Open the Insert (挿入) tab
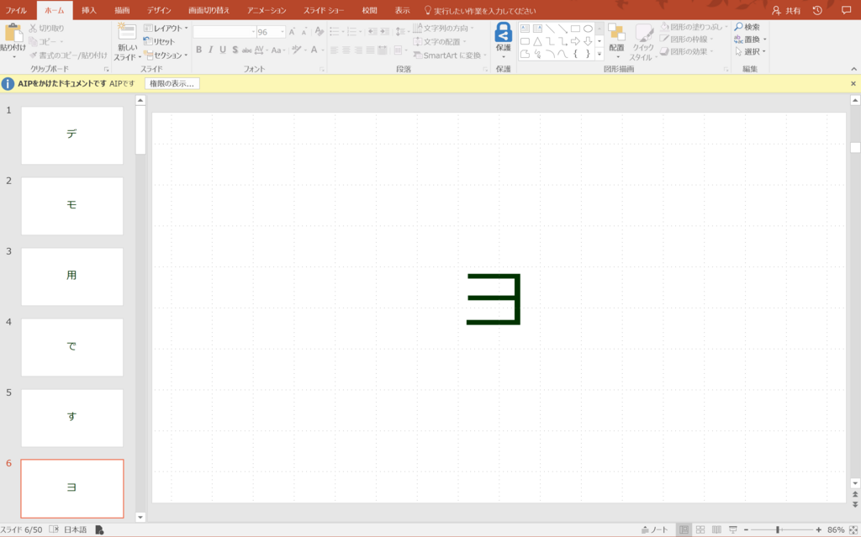Viewport: 861px width, 537px height. point(89,10)
